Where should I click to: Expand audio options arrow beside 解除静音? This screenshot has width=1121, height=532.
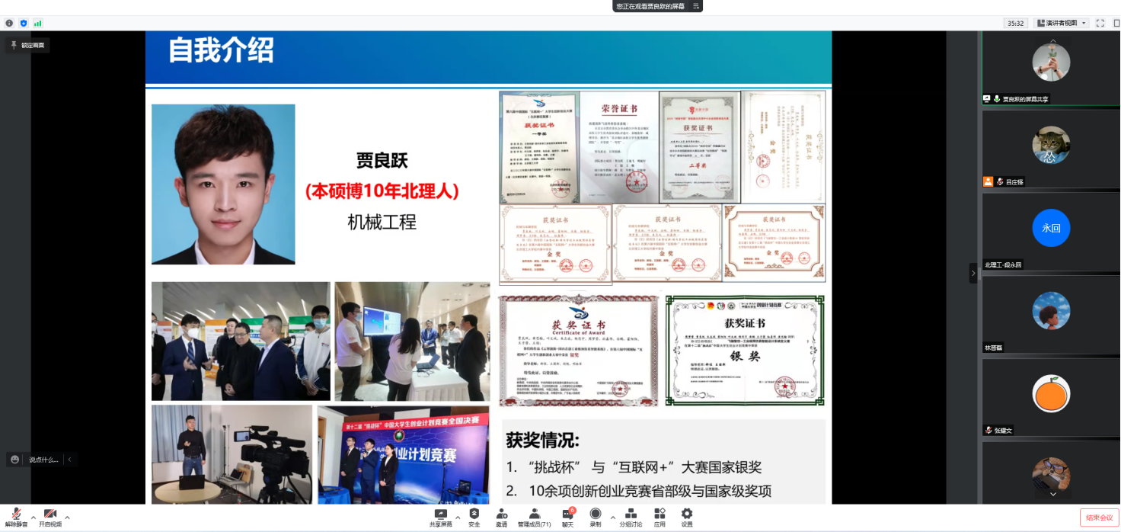coord(32,517)
